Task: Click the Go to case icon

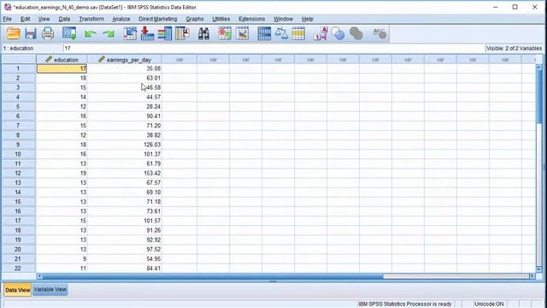Action: click(x=130, y=33)
